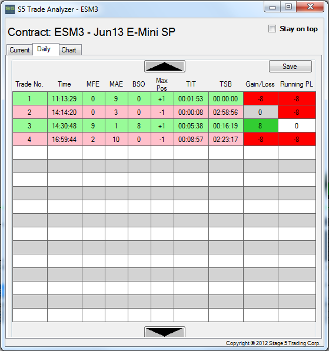This screenshot has height=351, width=329.
Task: Click the MAE column header
Action: pyautogui.click(x=116, y=84)
